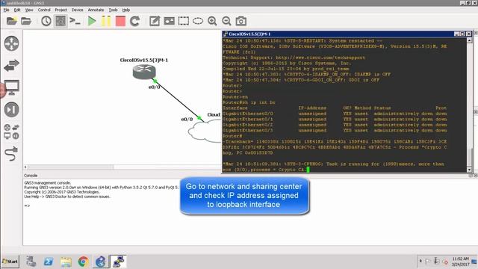This screenshot has width=478, height=269.
Task: Open the Device menu
Action: pos(77,10)
